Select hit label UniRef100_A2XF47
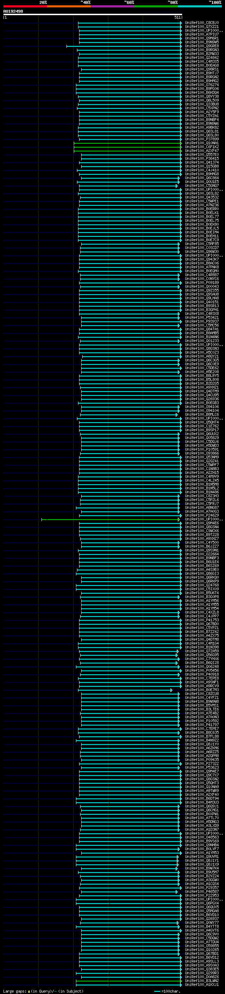The image size is (225, 994). [201, 151]
